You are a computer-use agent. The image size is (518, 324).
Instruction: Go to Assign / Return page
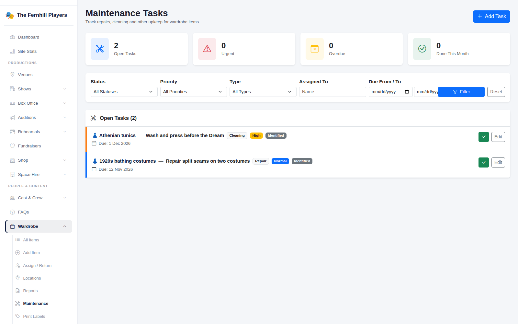[37, 266]
